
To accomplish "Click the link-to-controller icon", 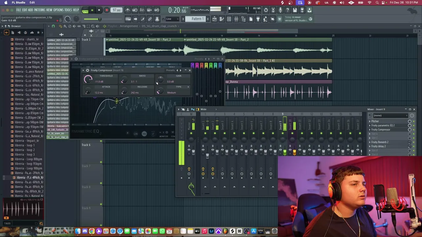I will (150, 19).
